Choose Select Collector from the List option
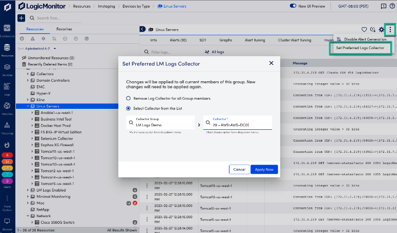 [x=128, y=108]
